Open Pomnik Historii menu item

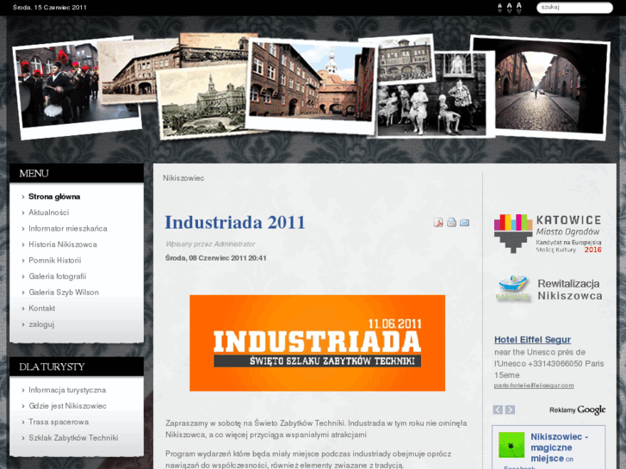click(55, 261)
